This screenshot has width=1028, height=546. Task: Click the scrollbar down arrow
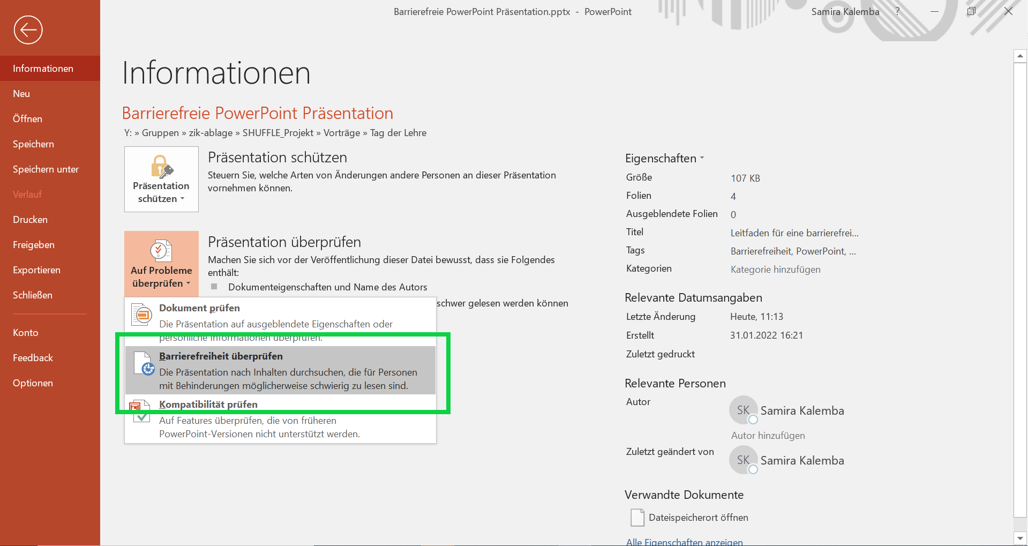click(x=1021, y=538)
